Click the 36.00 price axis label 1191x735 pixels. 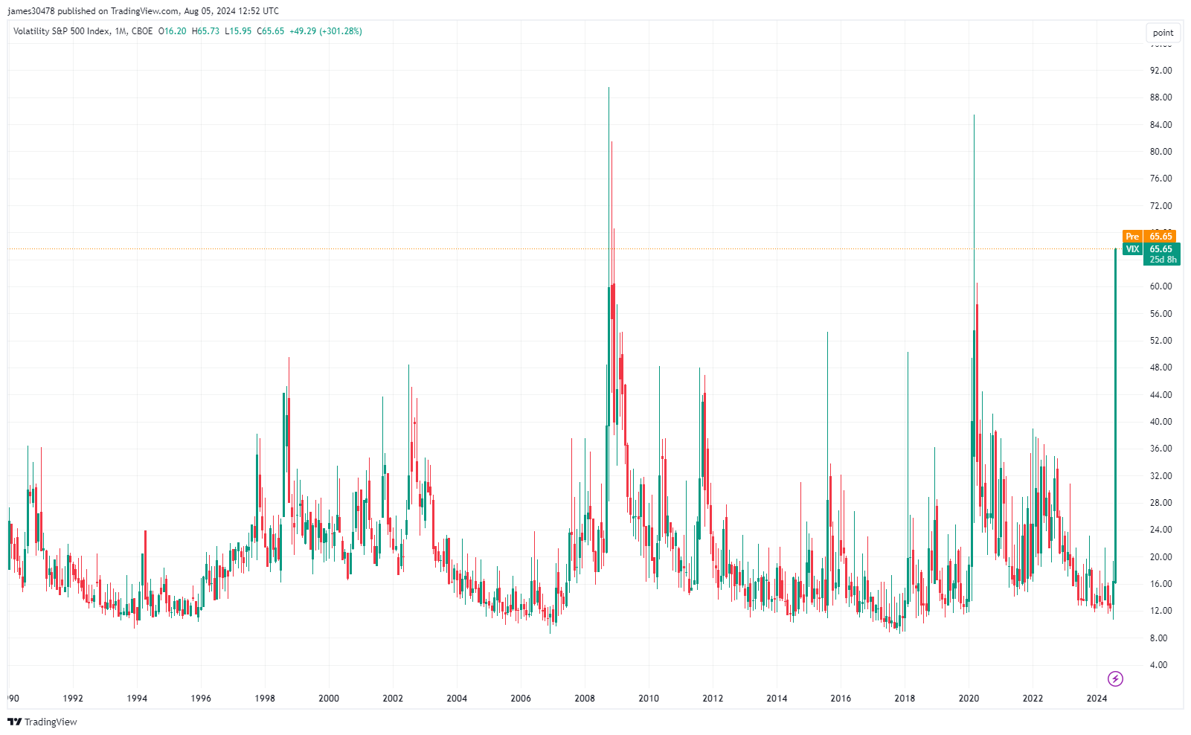tap(1160, 449)
